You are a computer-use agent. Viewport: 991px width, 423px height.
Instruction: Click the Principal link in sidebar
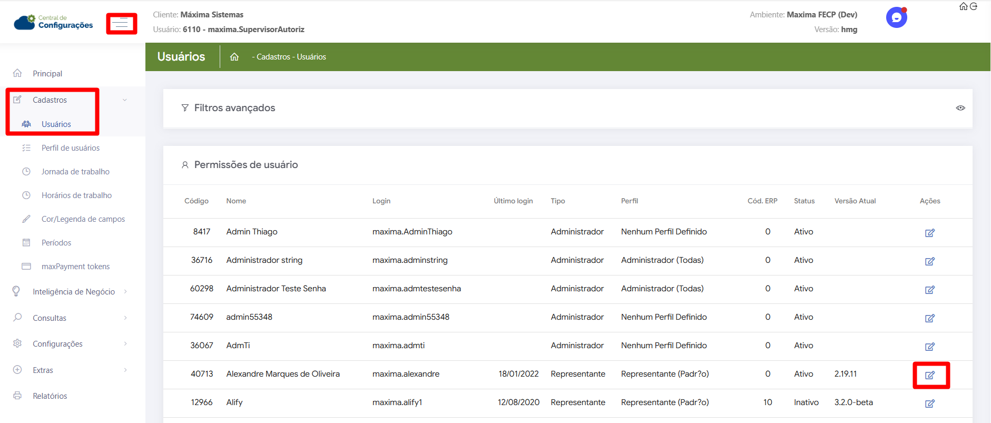[47, 74]
